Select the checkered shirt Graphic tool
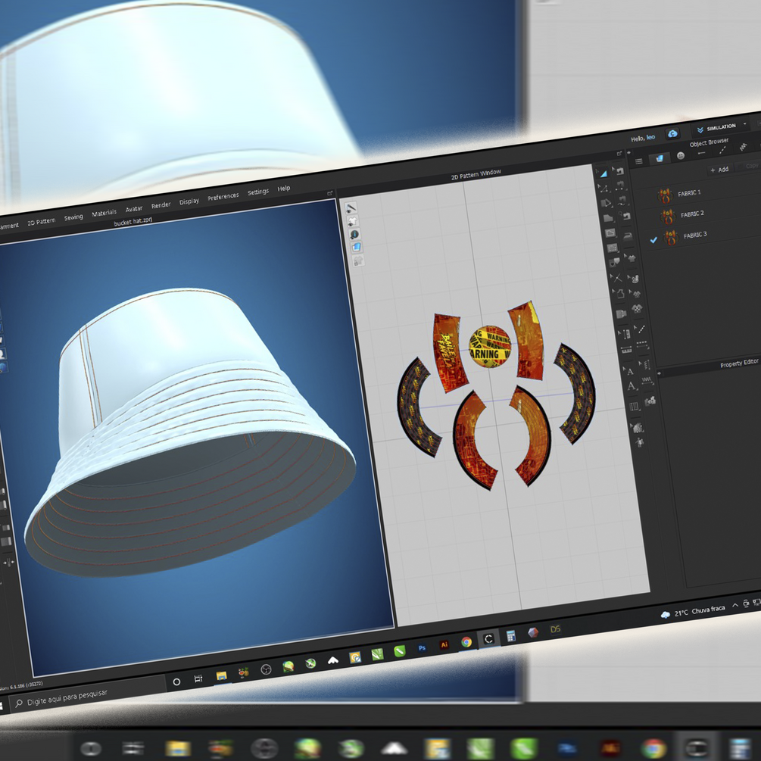 pos(637,309)
